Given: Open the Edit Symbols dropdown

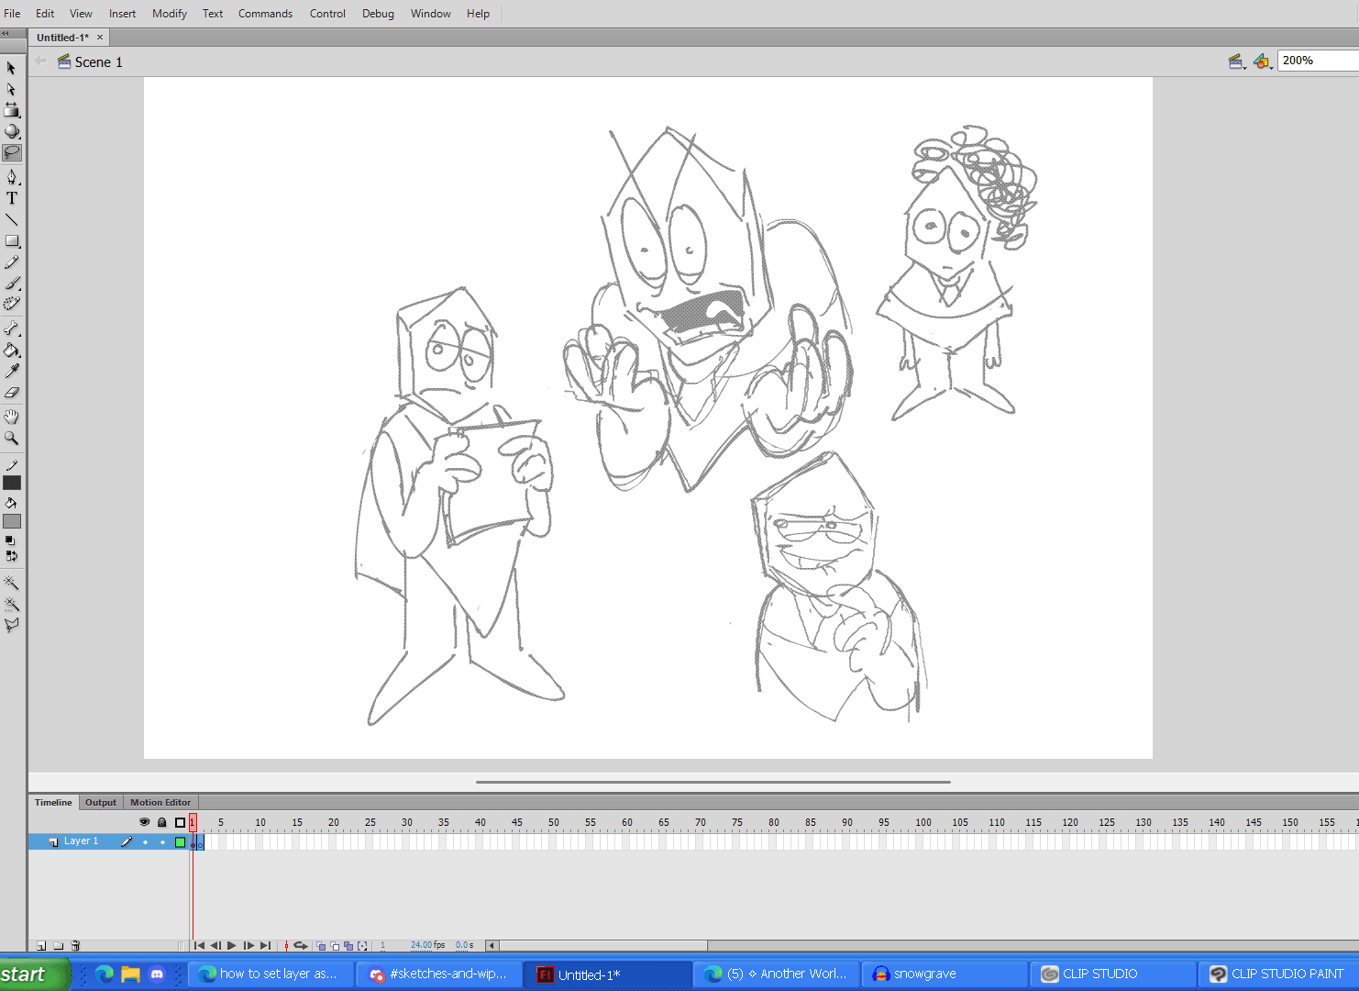Looking at the screenshot, I should (x=1263, y=61).
